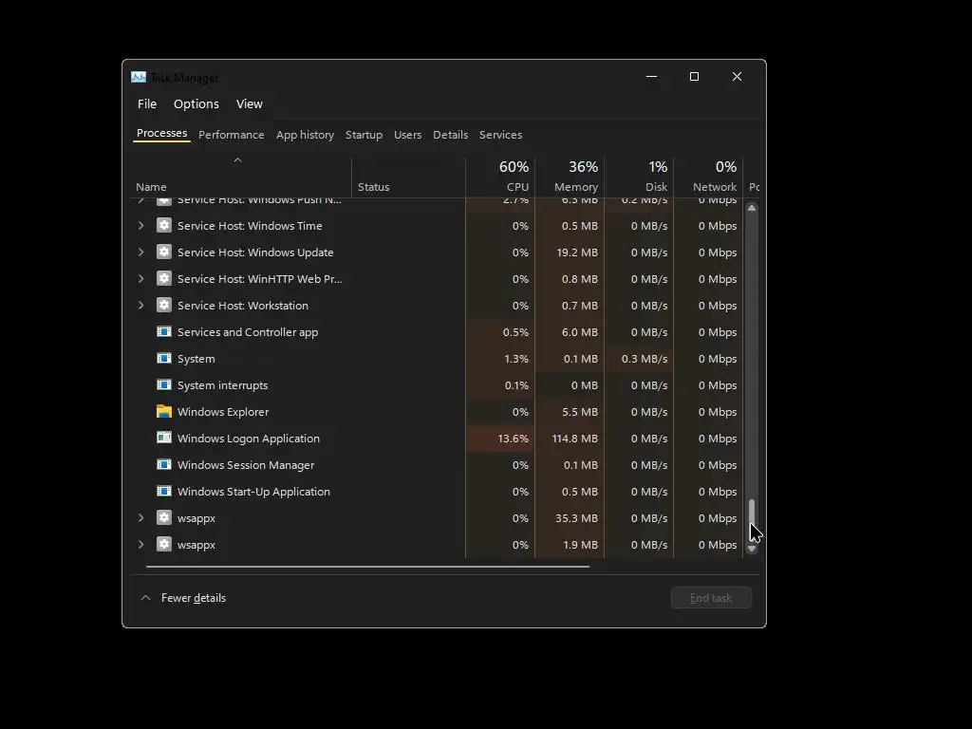The width and height of the screenshot is (972, 729).
Task: Click the vertical scrollbar up arrow
Action: point(752,208)
